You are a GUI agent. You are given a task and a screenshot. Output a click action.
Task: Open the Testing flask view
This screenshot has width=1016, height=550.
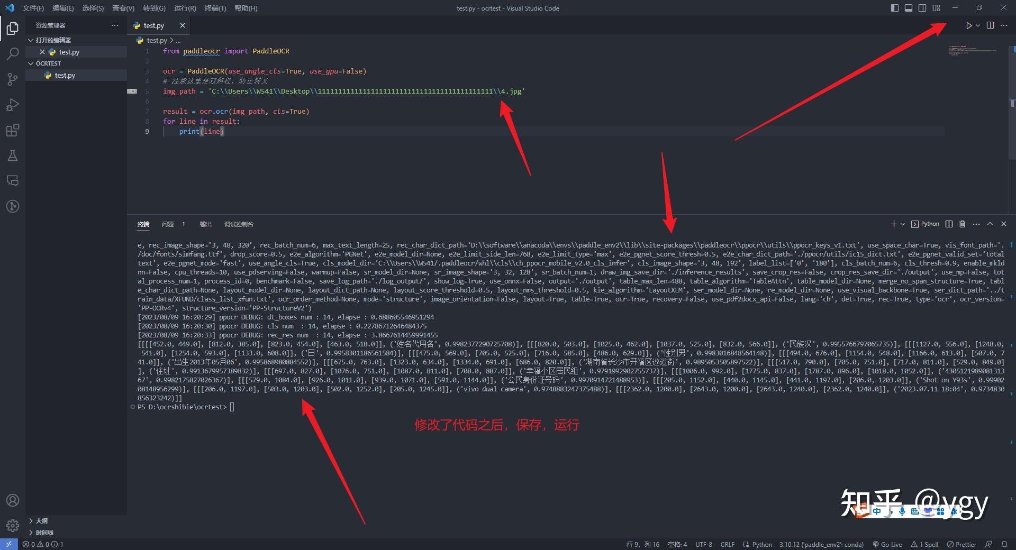[13, 155]
